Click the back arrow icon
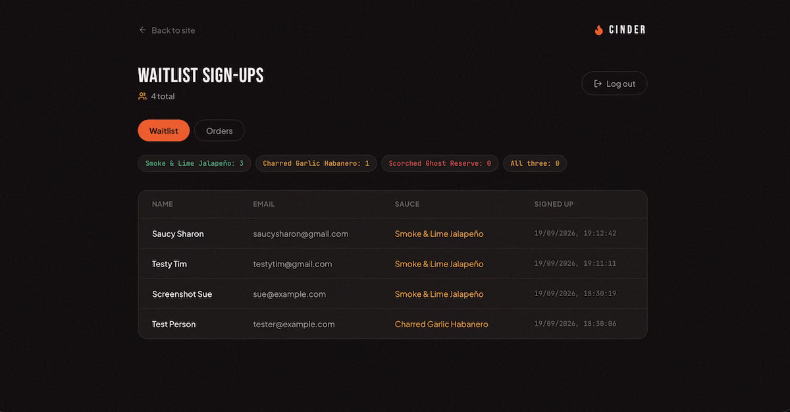 coord(142,30)
